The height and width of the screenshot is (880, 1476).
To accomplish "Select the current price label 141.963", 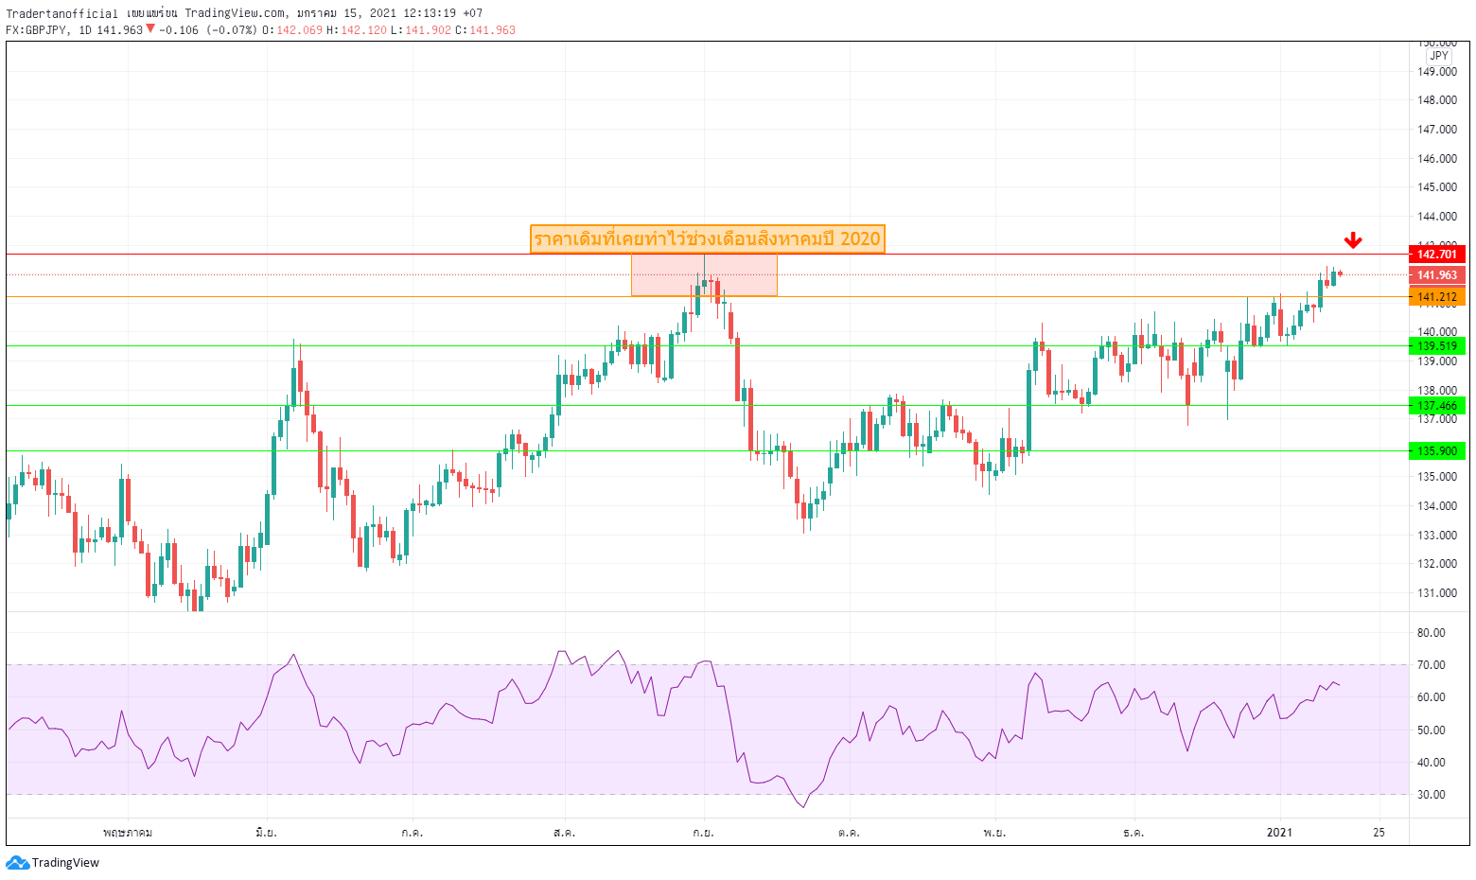I will (x=1436, y=275).
